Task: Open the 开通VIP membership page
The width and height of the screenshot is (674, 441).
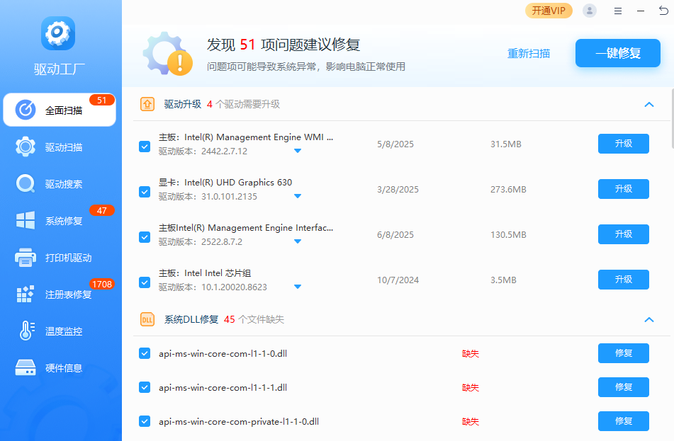Action: click(x=549, y=11)
